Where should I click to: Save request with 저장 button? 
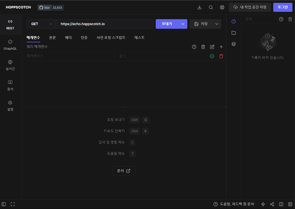pos(201,24)
